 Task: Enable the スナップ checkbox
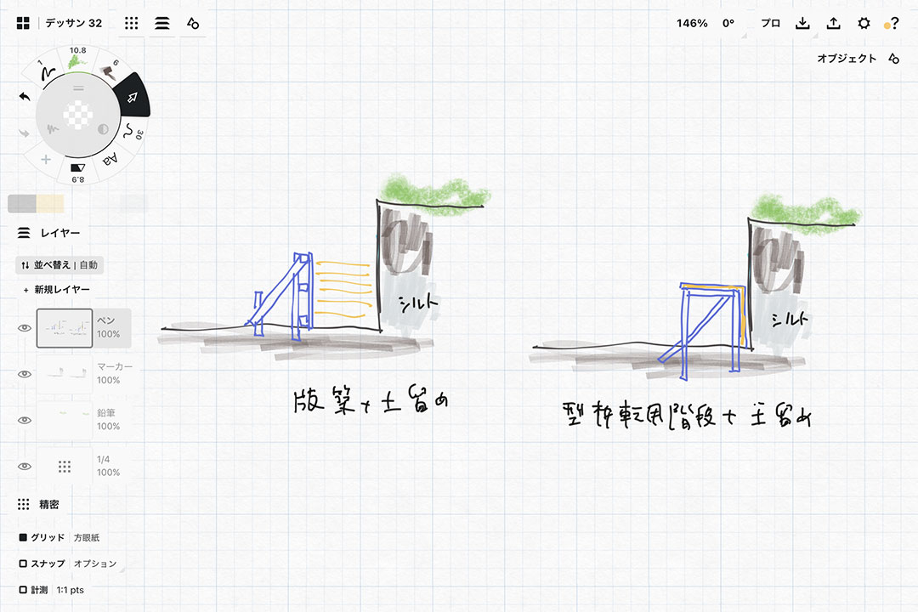[23, 564]
